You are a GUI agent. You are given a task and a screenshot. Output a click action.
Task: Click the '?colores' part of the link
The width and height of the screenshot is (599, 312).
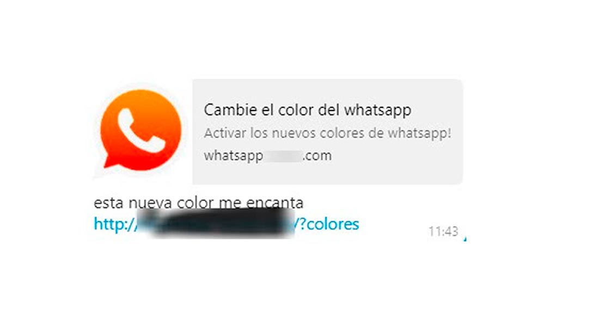tap(328, 224)
